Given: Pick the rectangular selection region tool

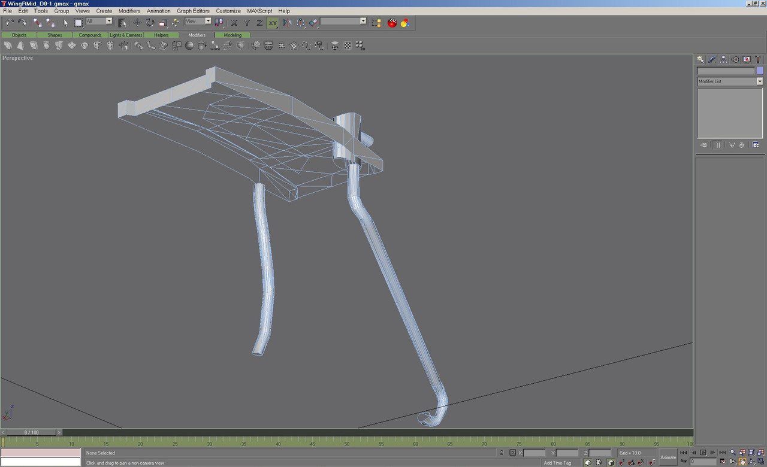Looking at the screenshot, I should click(78, 23).
